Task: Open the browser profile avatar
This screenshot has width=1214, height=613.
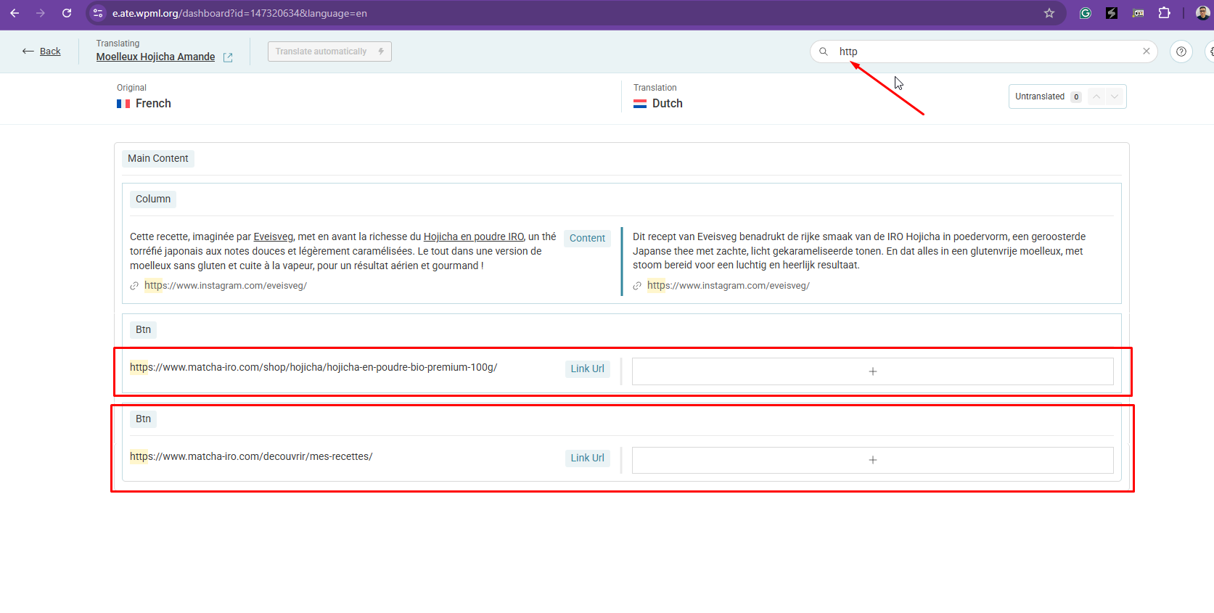Action: (x=1202, y=13)
